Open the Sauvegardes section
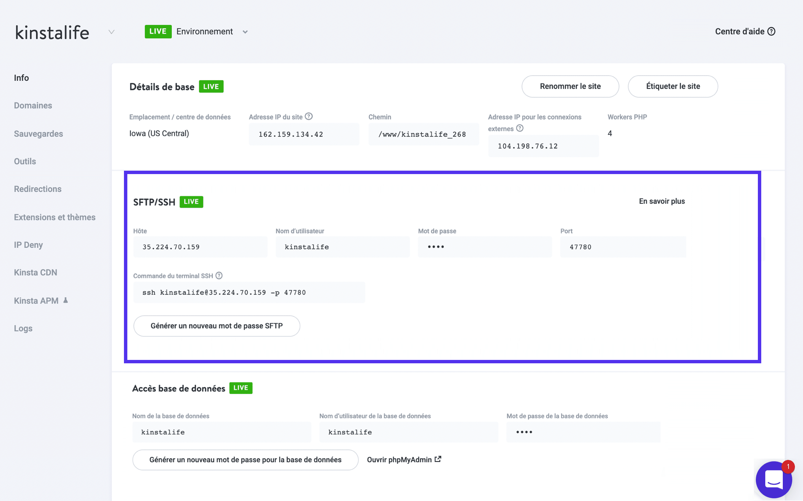 [38, 133]
